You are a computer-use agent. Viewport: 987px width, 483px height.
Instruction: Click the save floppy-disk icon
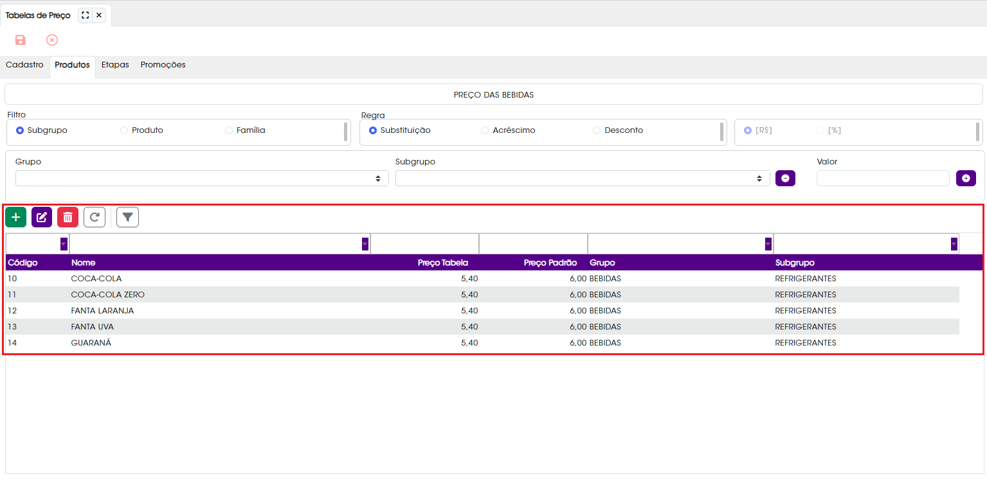[x=20, y=40]
